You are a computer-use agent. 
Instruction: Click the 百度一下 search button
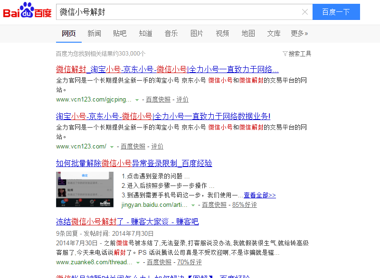pyautogui.click(x=336, y=12)
